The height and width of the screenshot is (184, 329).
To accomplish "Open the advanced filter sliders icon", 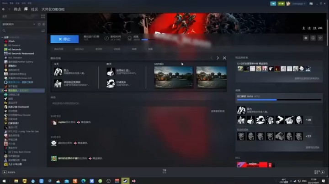I will (43, 31).
